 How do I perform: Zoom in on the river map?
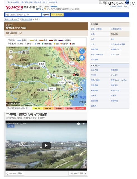[x=11, y=52]
